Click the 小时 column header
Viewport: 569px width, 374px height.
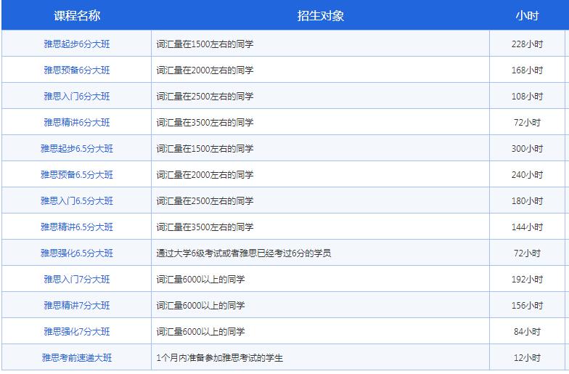[527, 16]
